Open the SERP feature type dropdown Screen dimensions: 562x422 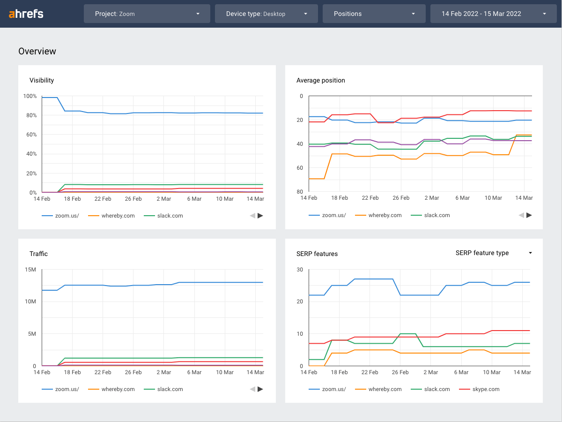pos(493,253)
